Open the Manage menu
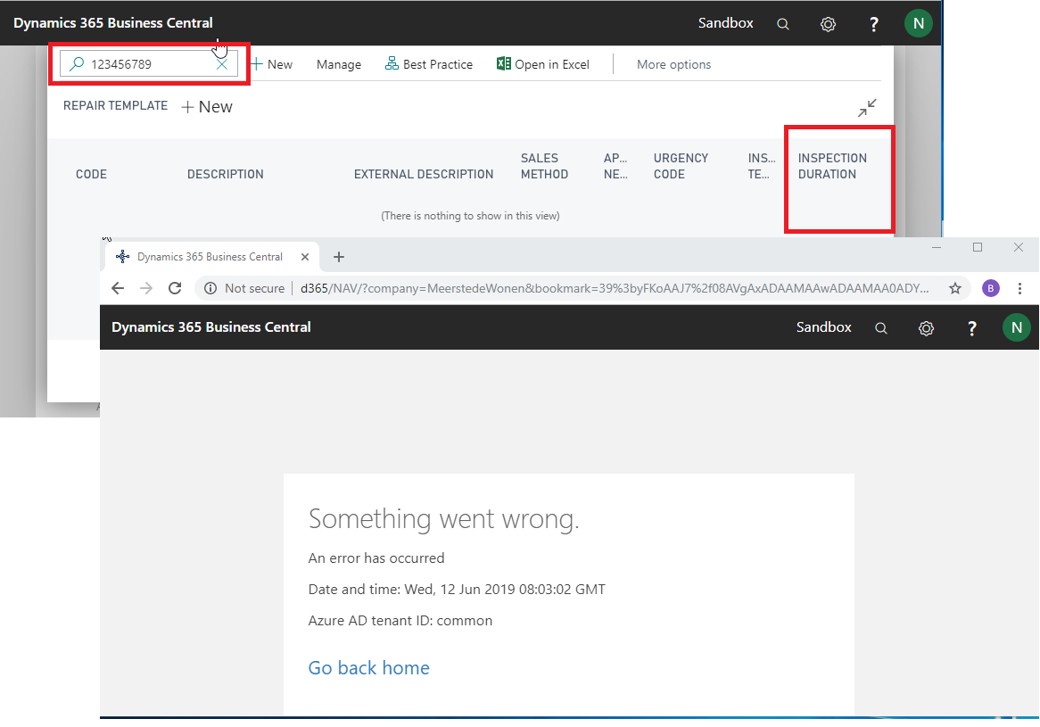 coord(339,64)
